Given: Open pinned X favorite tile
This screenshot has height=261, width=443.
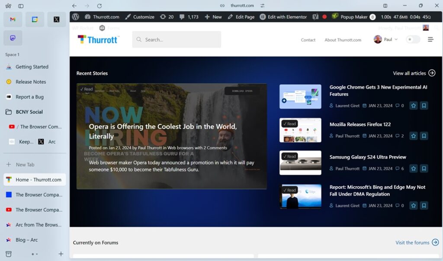Looking at the screenshot, I should tap(57, 19).
